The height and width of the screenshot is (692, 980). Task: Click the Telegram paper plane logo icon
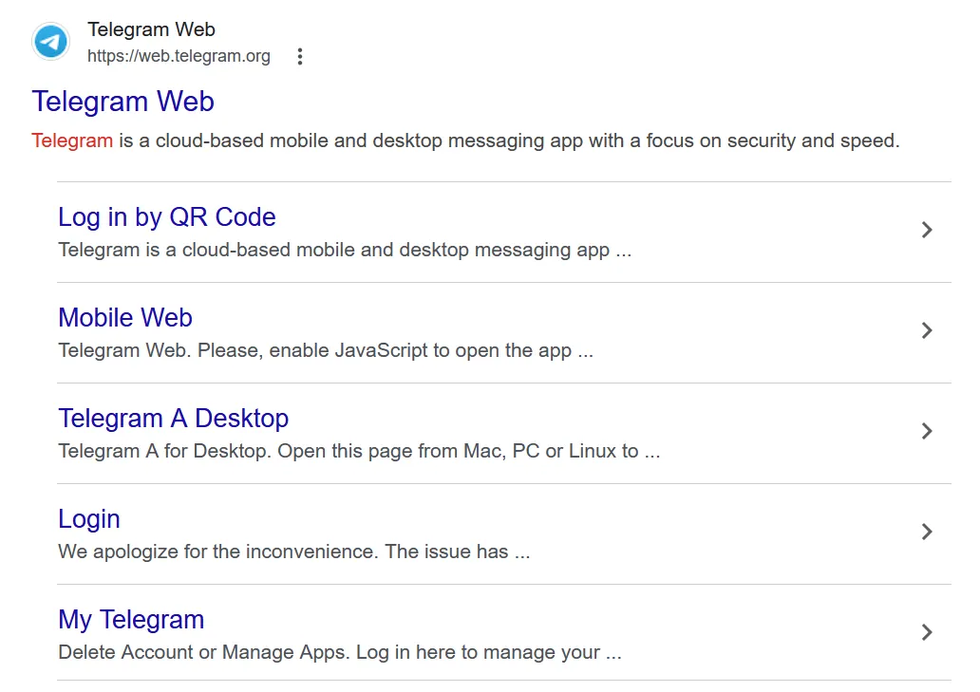(50, 43)
